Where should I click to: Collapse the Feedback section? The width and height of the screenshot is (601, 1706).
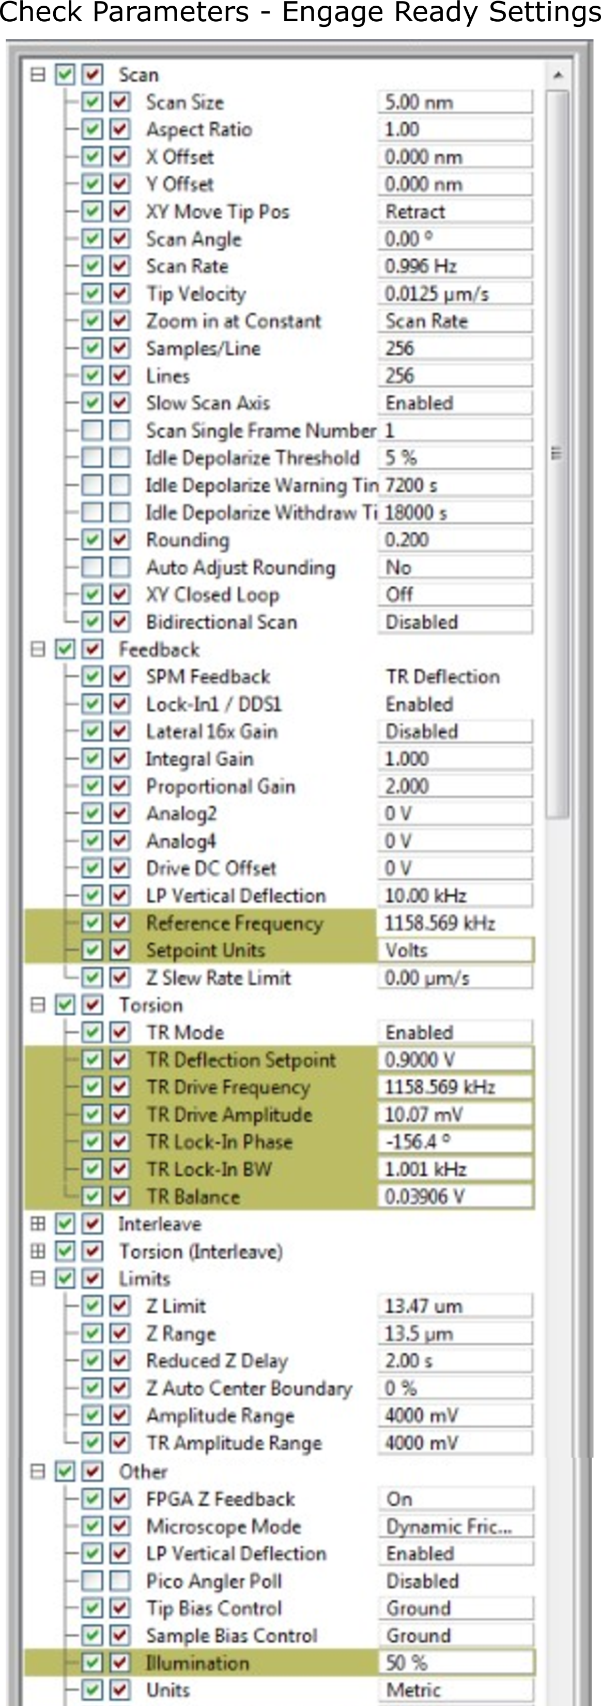coord(38,649)
